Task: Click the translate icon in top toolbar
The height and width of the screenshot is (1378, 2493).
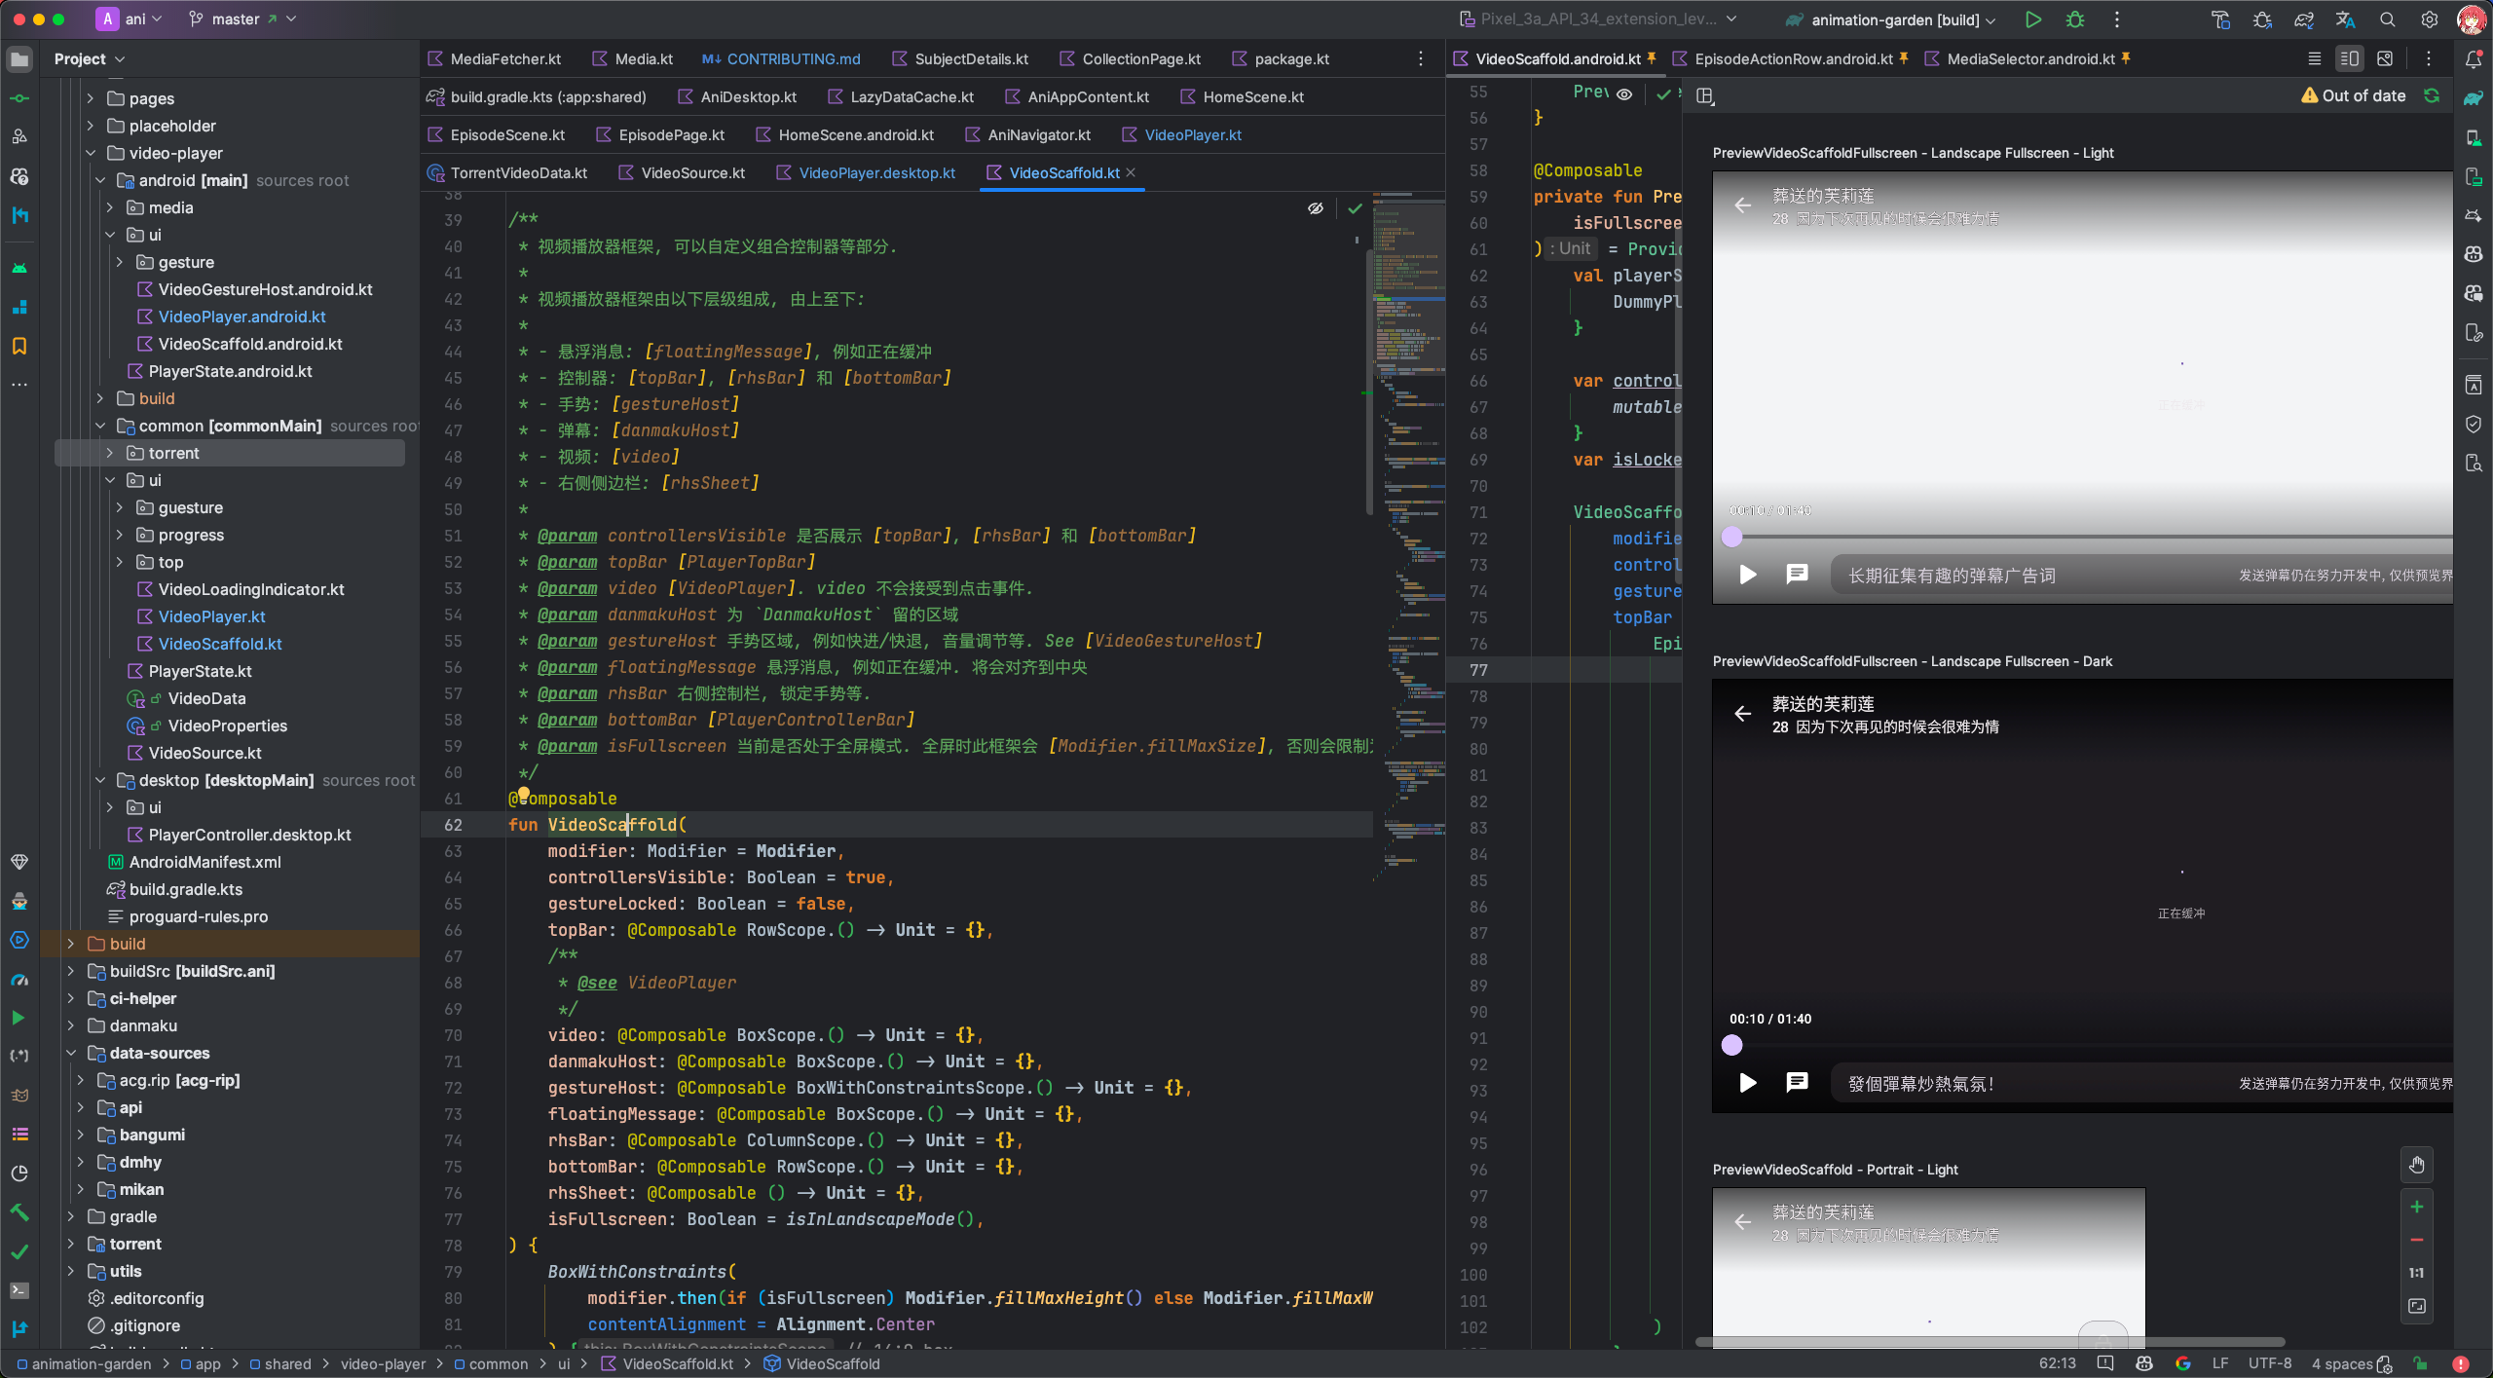Action: [x=2345, y=19]
